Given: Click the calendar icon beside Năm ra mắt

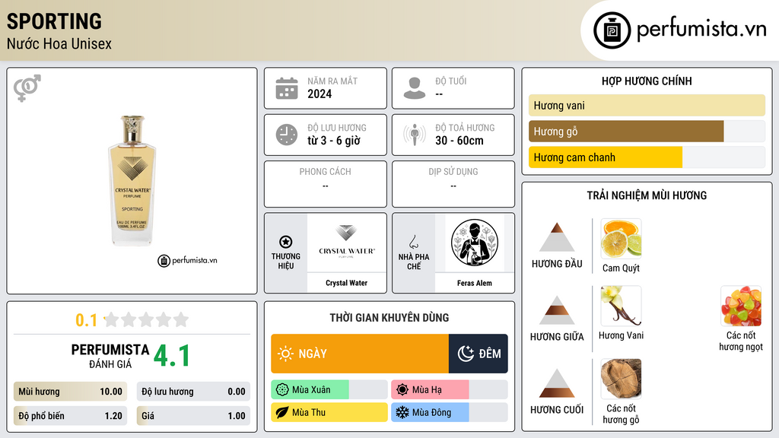Looking at the screenshot, I should coord(287,88).
